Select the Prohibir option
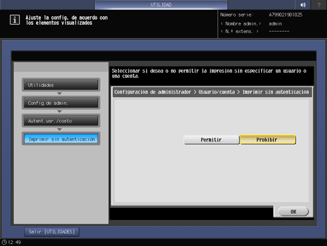The image size is (327, 246). click(x=268, y=139)
